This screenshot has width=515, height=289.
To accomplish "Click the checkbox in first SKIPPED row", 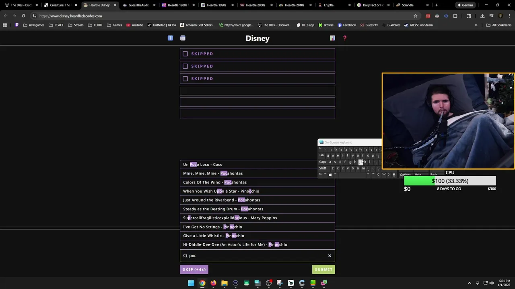I will coord(185,54).
